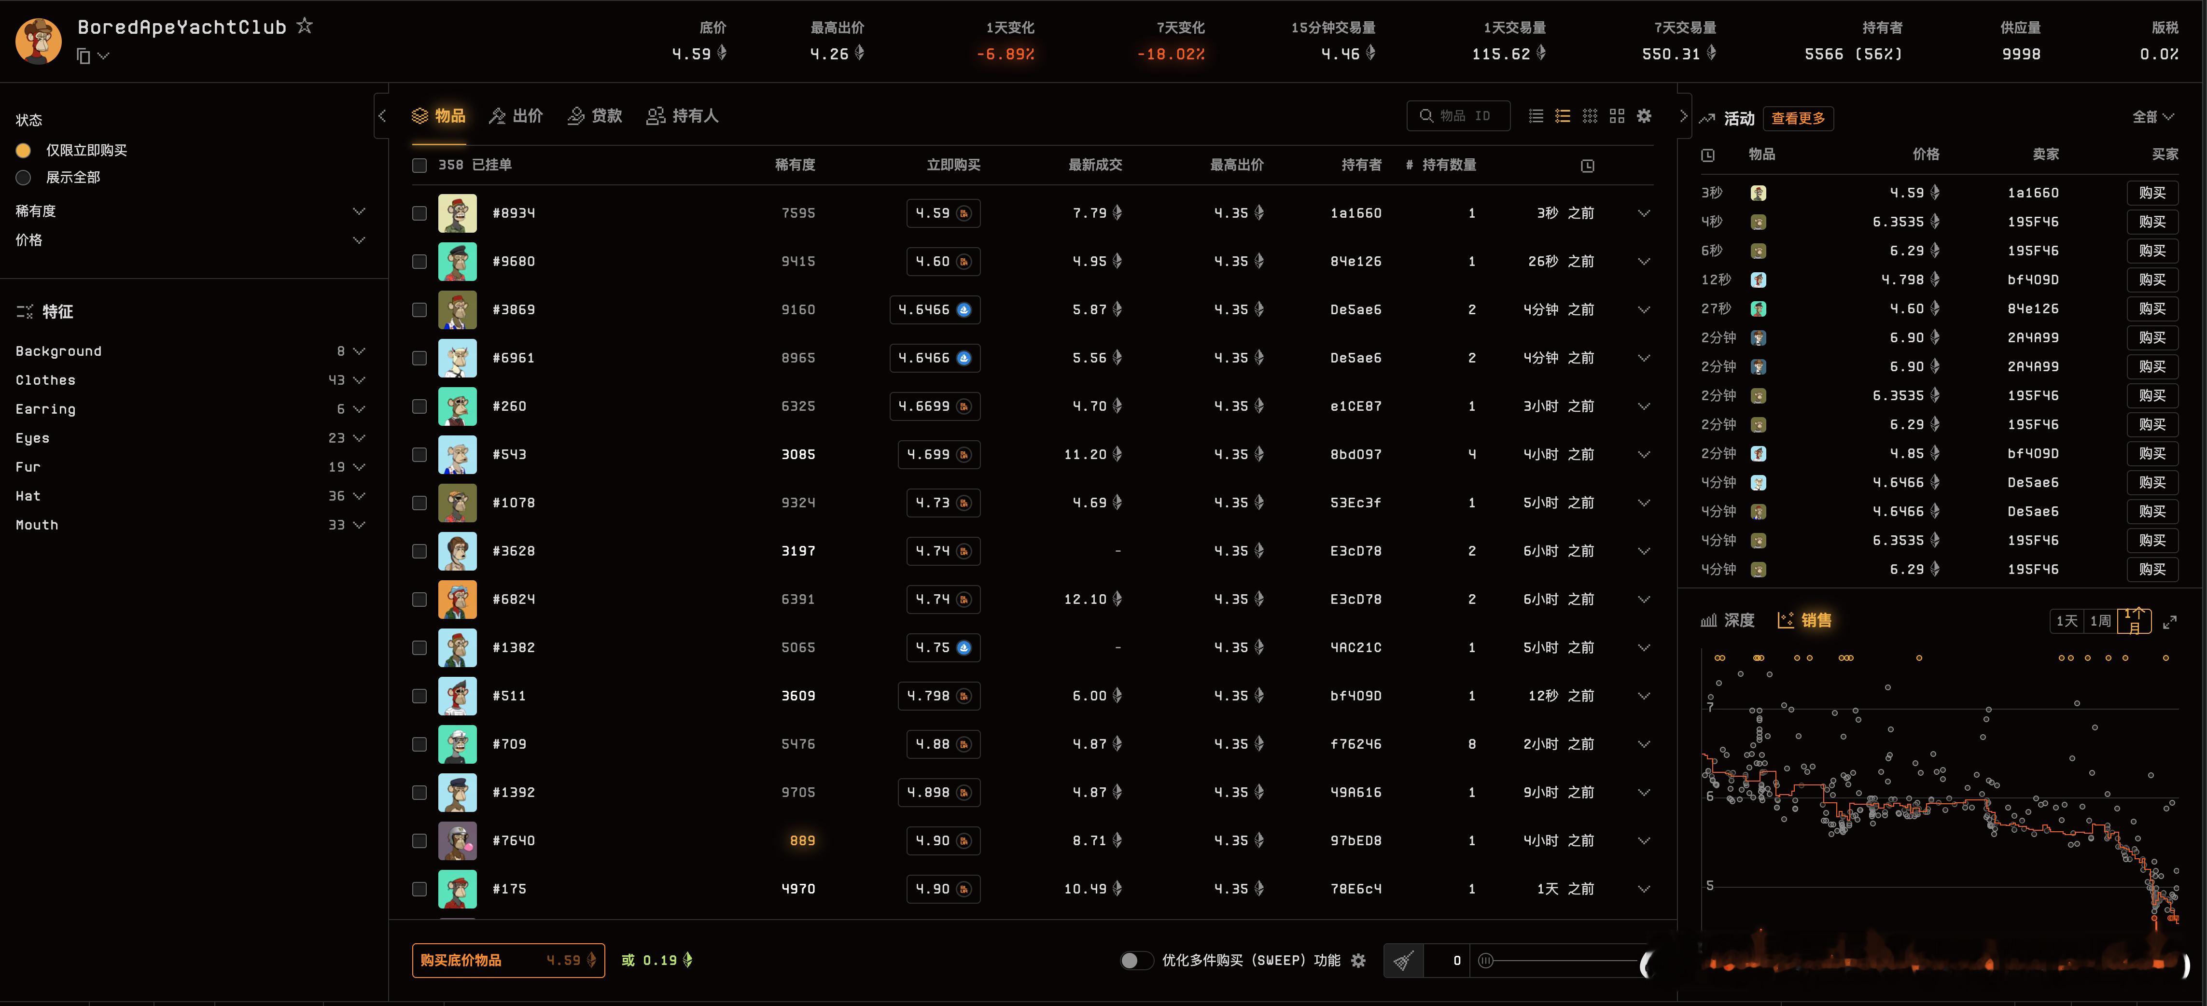The height and width of the screenshot is (1006, 2207).
Task: Check the box for item #8934
Action: 419,213
